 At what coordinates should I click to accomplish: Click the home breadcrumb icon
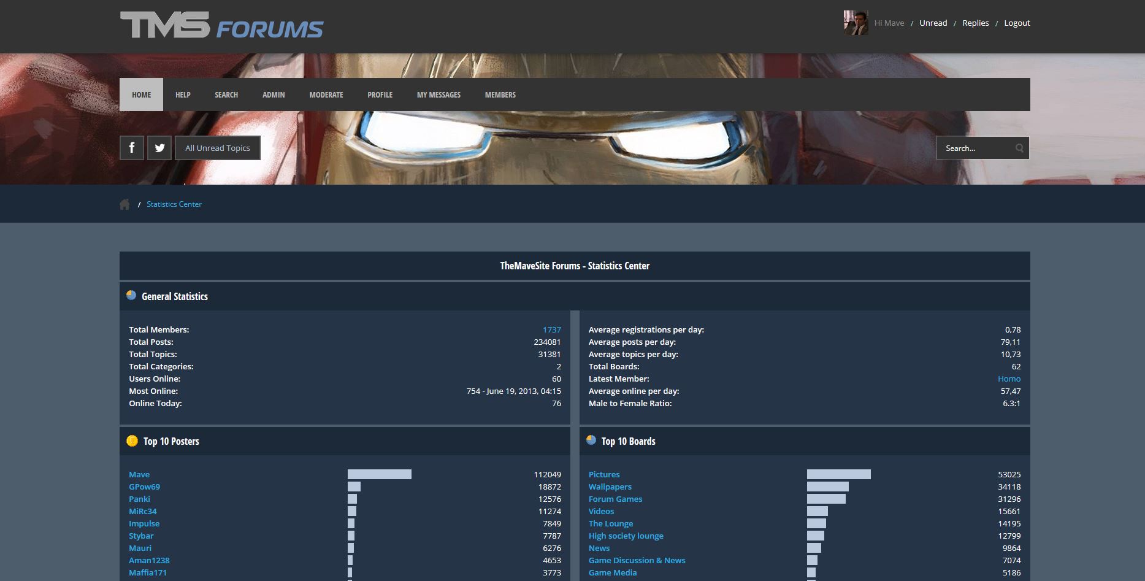[124, 204]
